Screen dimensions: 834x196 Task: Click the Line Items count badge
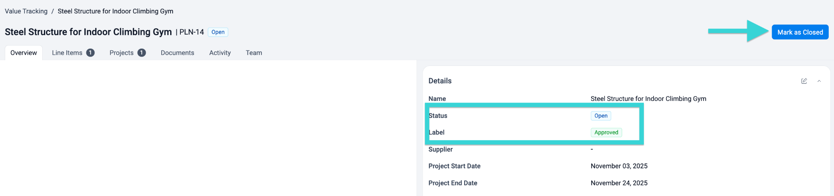[x=90, y=53]
